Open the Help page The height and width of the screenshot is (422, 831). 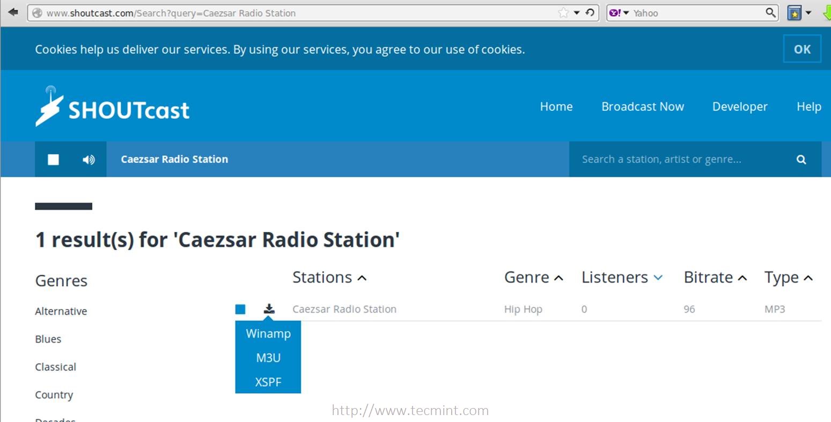click(809, 107)
